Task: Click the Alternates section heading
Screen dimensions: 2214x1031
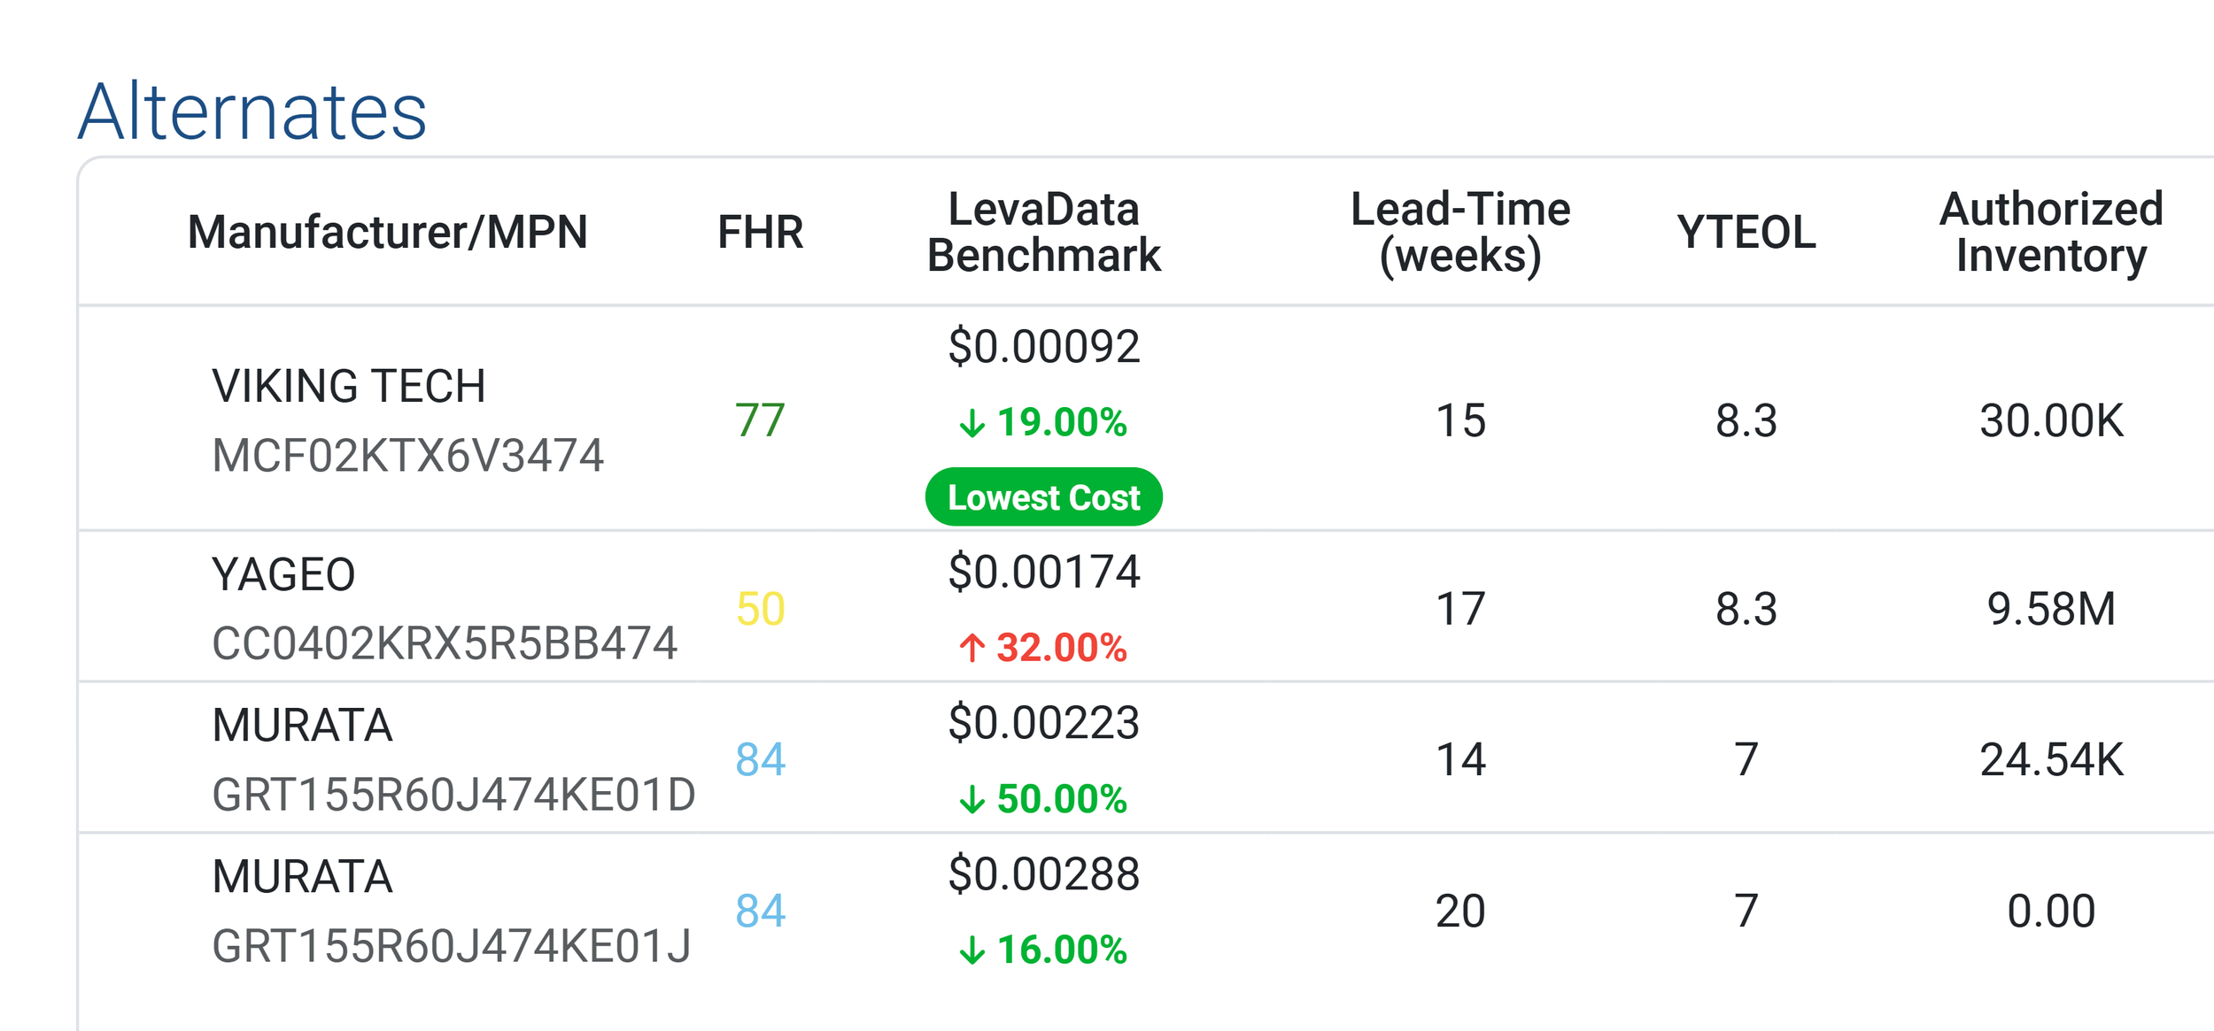Action: 252,112
